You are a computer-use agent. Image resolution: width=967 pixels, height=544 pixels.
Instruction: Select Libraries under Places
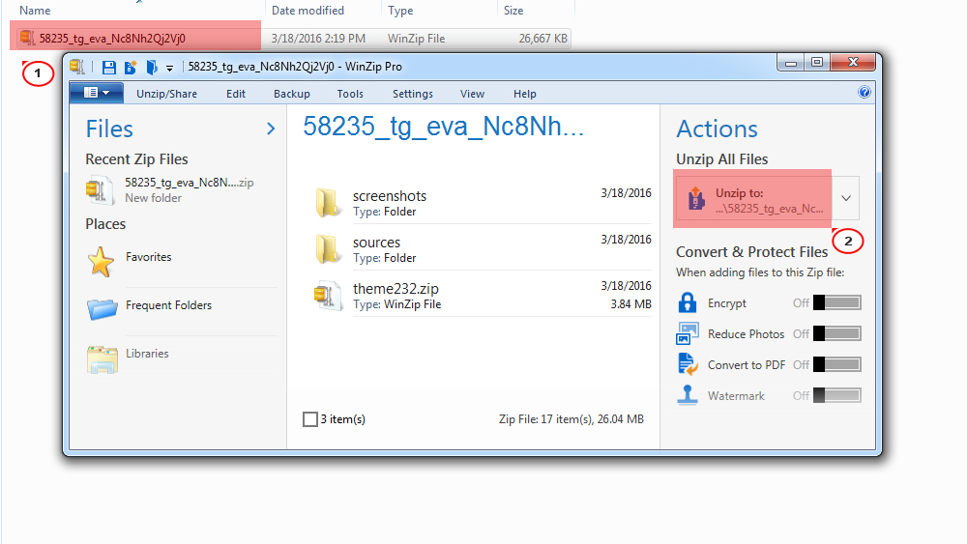(147, 354)
